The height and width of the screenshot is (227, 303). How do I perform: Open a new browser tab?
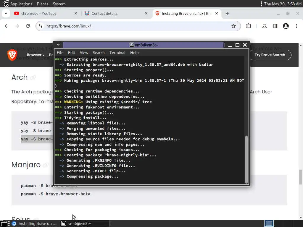pos(227,13)
